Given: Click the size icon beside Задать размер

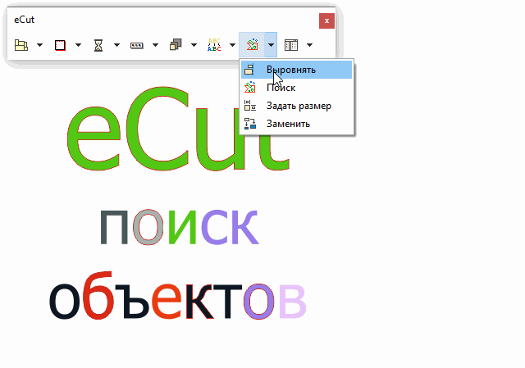Looking at the screenshot, I should pyautogui.click(x=249, y=106).
